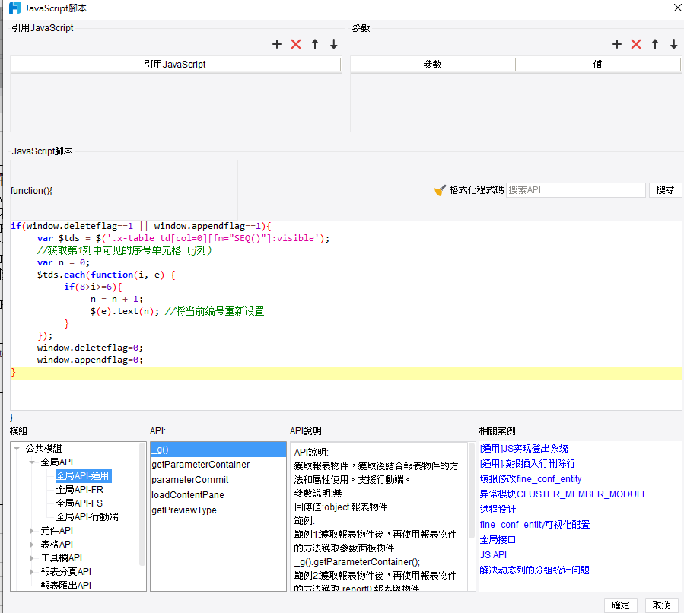This screenshot has width=684, height=613.
Task: Select the 公共模組 root tree label
Action: pyautogui.click(x=43, y=449)
